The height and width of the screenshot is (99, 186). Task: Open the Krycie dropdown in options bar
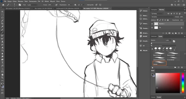point(53,5)
